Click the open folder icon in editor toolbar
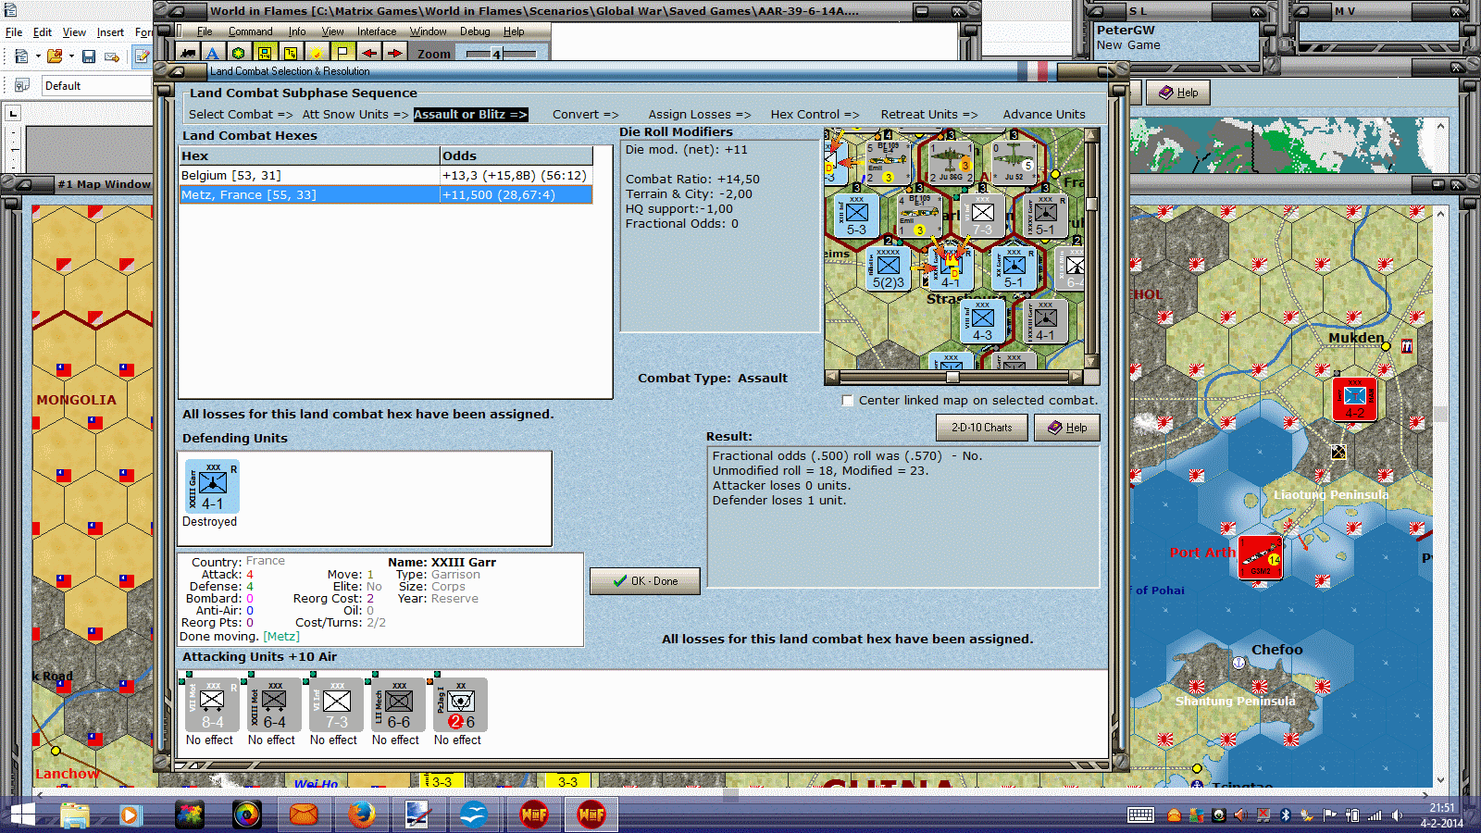1481x833 pixels. 55,56
